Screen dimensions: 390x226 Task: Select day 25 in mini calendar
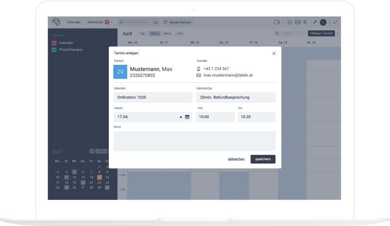[x=66, y=187]
